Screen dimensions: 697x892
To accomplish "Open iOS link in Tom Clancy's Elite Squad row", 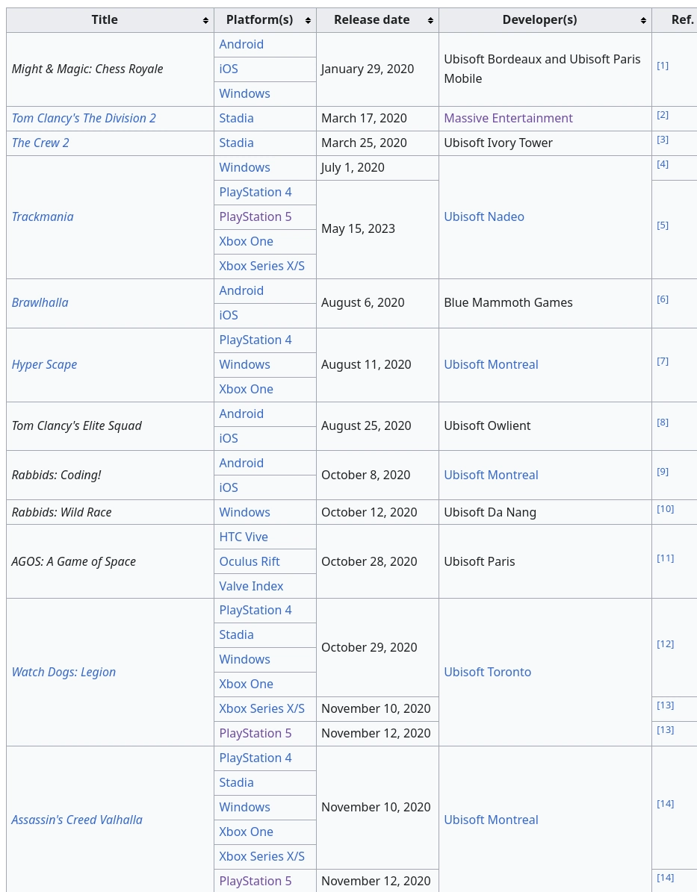I will point(229,438).
